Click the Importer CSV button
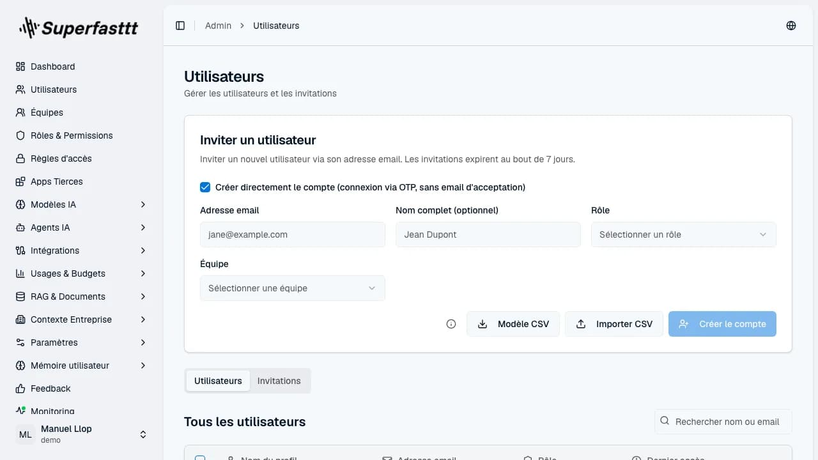 [614, 324]
